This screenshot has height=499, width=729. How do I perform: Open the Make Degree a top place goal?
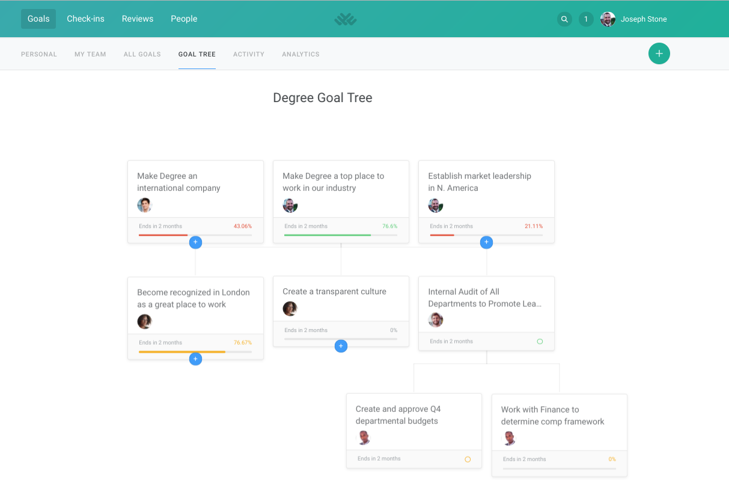(x=333, y=182)
